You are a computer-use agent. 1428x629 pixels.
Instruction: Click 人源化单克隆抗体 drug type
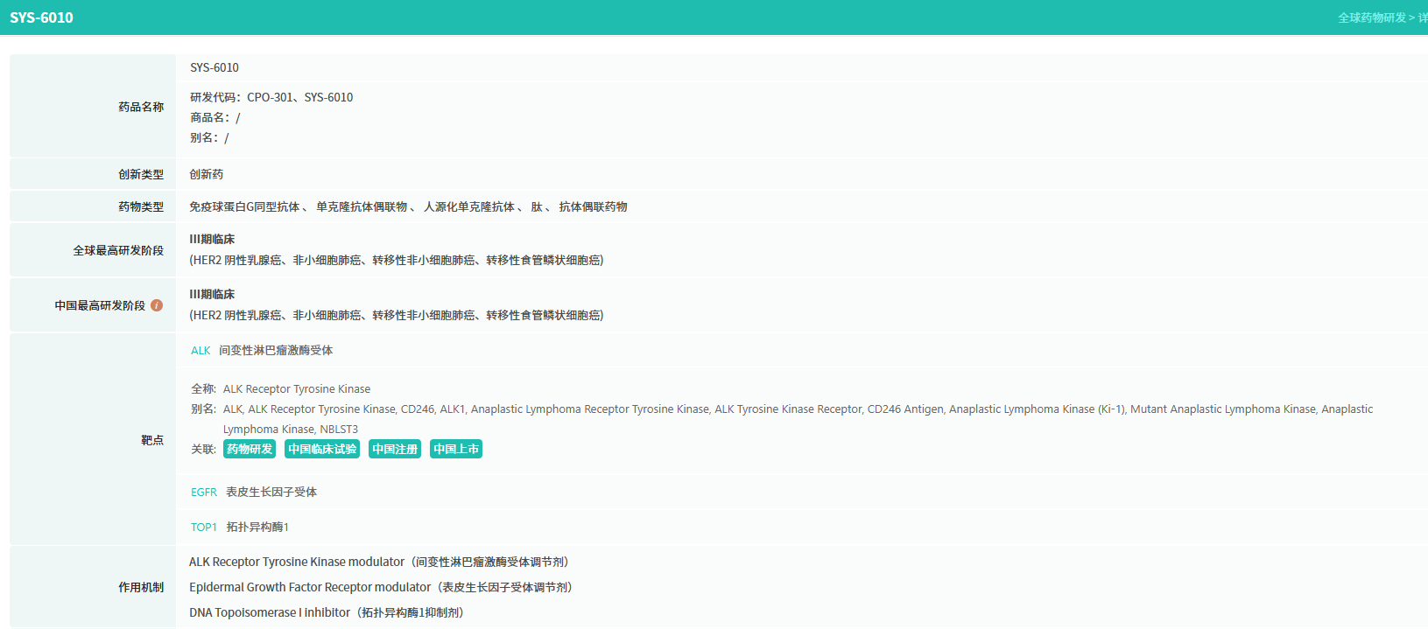[x=469, y=206]
